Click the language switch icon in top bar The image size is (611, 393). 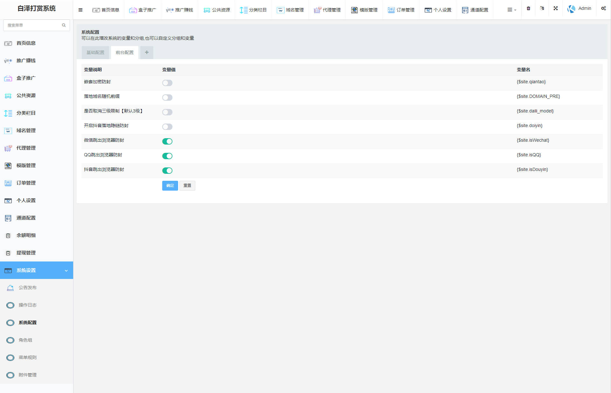pos(542,8)
